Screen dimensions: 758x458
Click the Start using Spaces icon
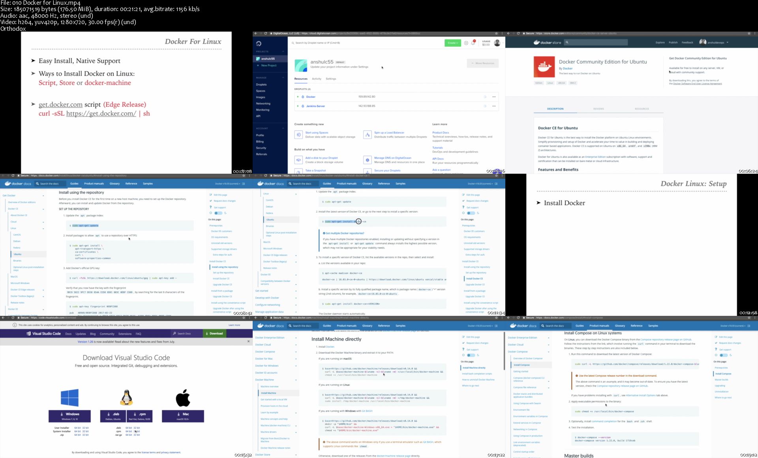pyautogui.click(x=298, y=135)
